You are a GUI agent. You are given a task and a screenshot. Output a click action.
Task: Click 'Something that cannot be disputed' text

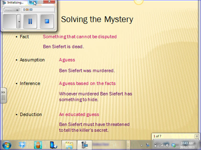coord(80,37)
